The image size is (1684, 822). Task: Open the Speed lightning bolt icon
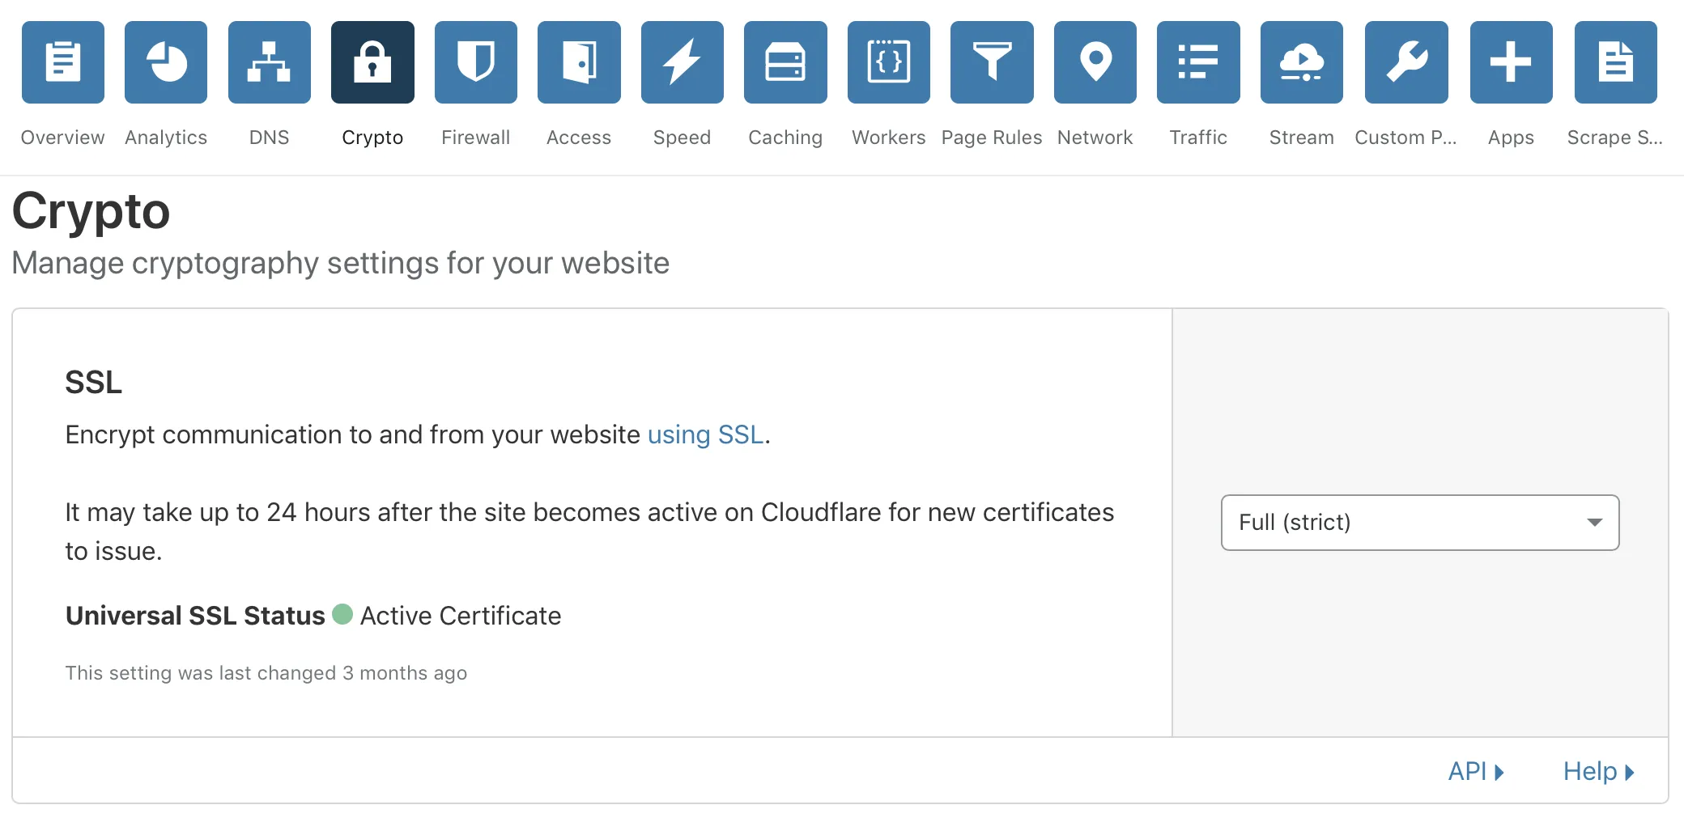click(x=683, y=61)
